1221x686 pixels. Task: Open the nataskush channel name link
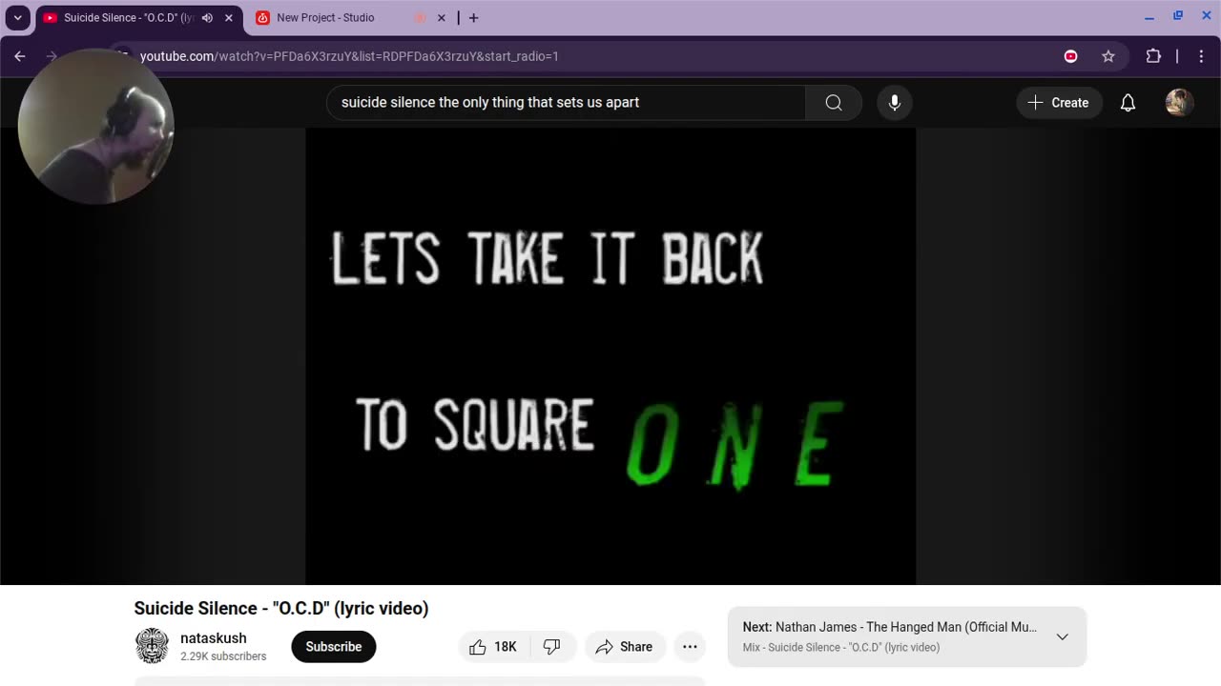click(214, 638)
